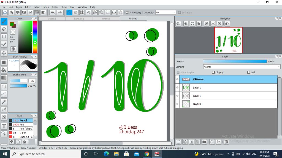
Task: Select the Mapping Pen brush
Action: pos(21,137)
